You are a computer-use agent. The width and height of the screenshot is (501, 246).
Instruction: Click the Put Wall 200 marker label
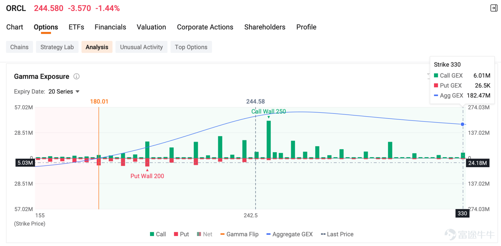[147, 176]
